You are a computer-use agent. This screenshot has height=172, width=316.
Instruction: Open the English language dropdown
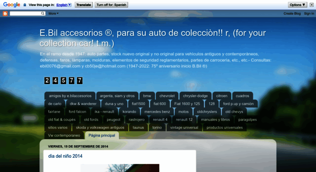click(x=64, y=5)
